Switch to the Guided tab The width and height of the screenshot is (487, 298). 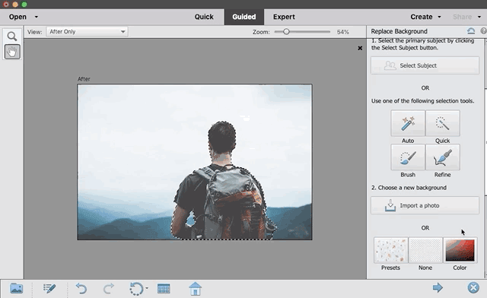(x=244, y=17)
